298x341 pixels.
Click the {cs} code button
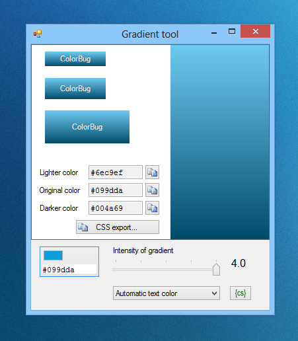click(241, 293)
